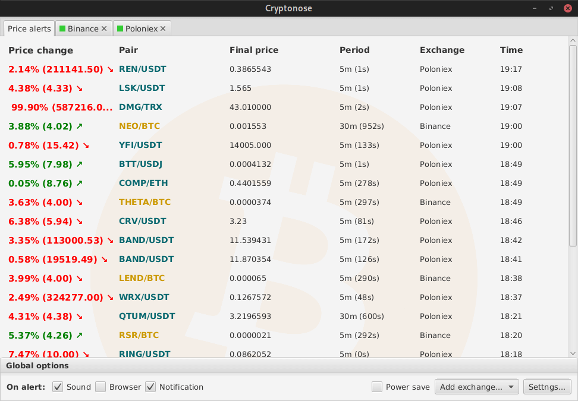578x401 pixels.
Task: Click the final price 43.010000
Action: coord(250,107)
